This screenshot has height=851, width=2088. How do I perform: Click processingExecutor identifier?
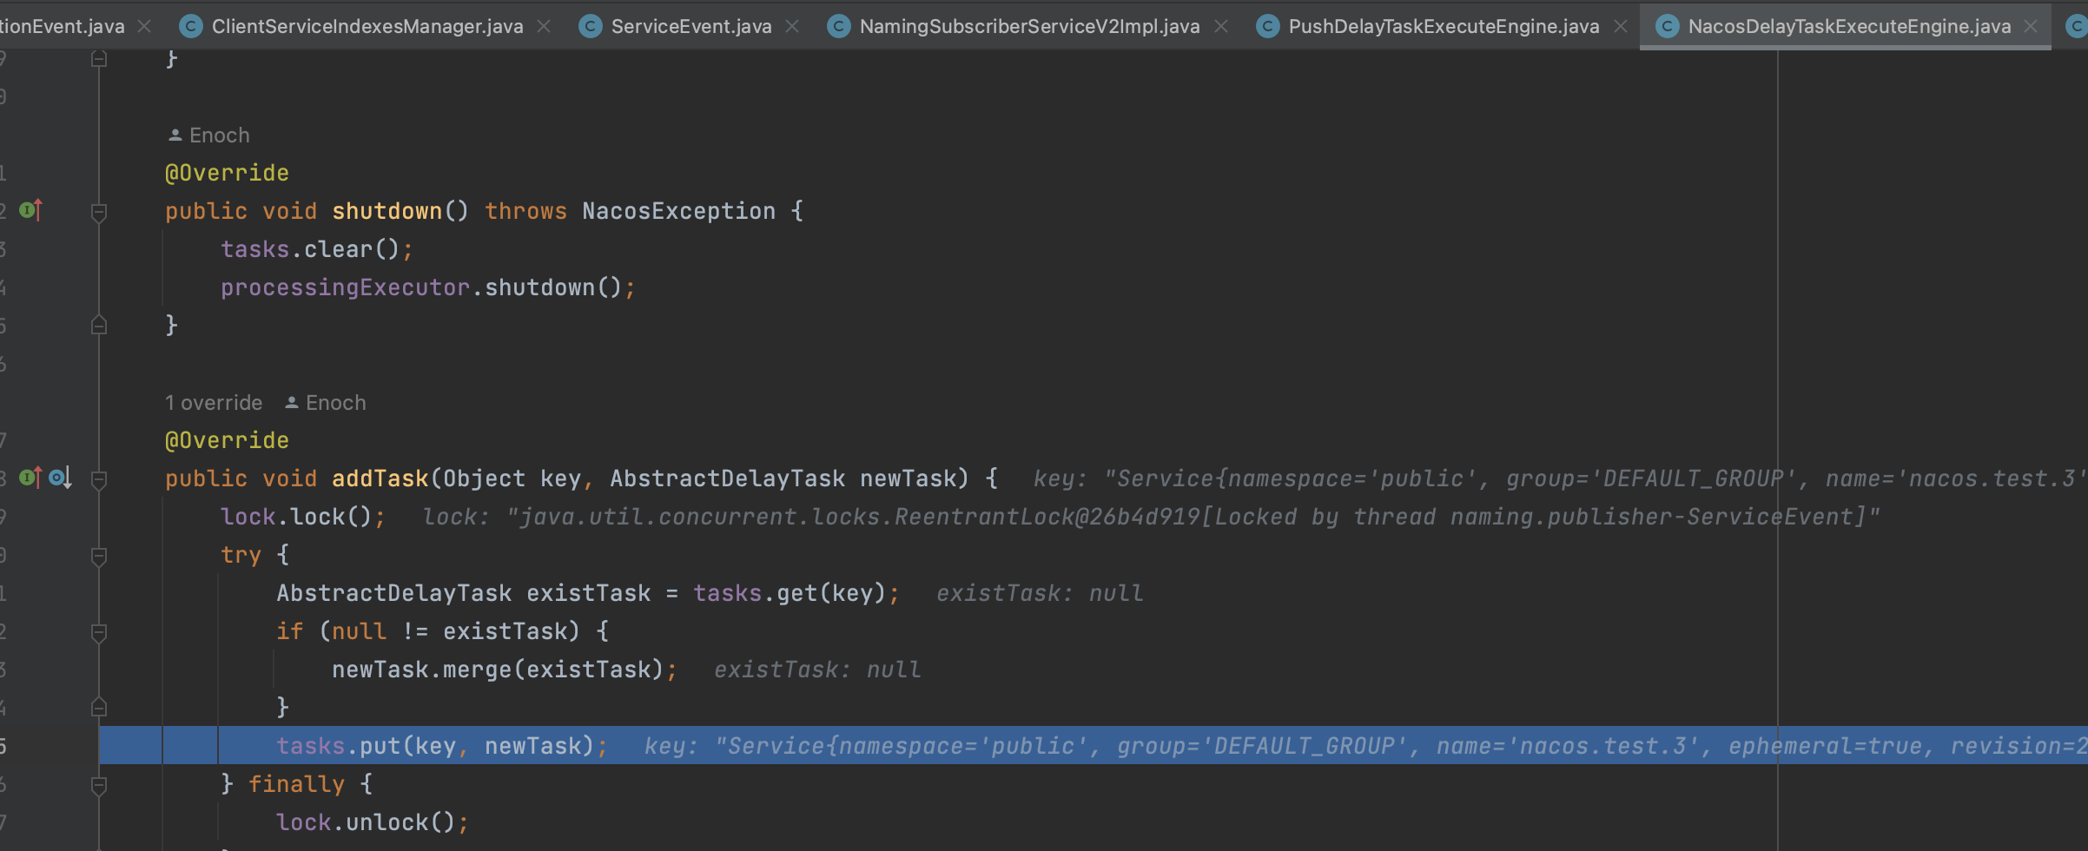pos(345,287)
